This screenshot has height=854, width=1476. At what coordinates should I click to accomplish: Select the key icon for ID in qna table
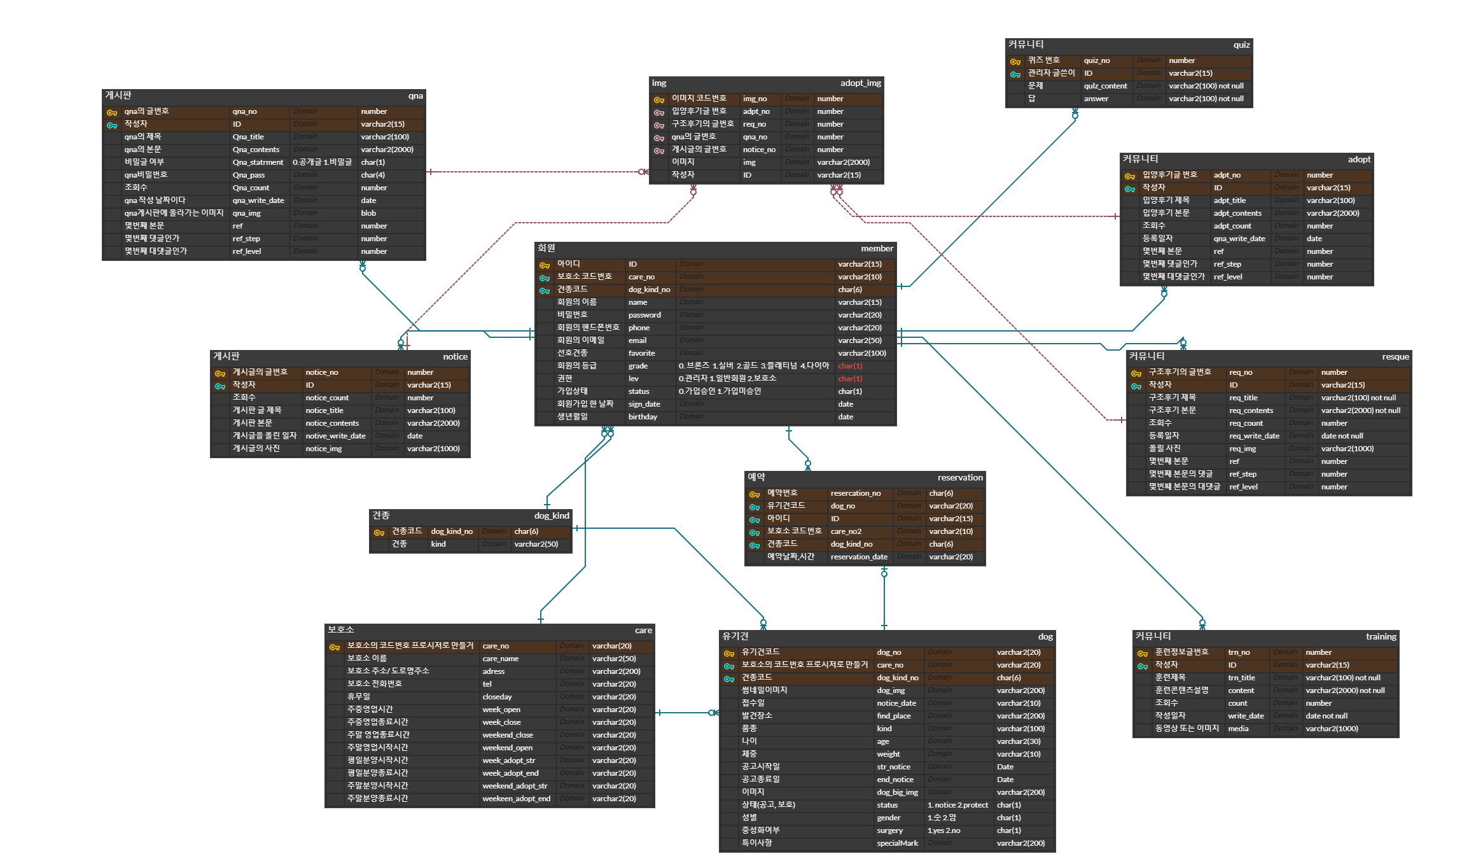click(112, 123)
